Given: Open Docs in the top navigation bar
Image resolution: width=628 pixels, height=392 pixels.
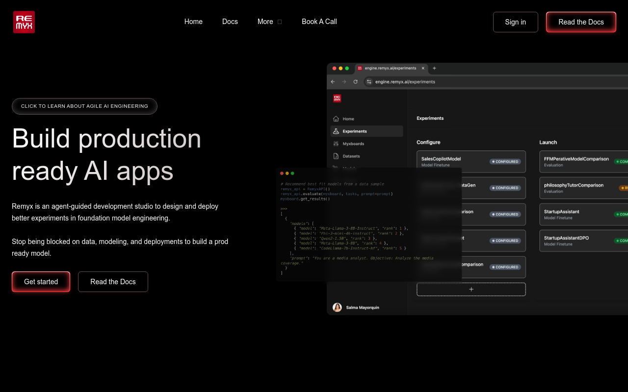Looking at the screenshot, I should [x=230, y=22].
